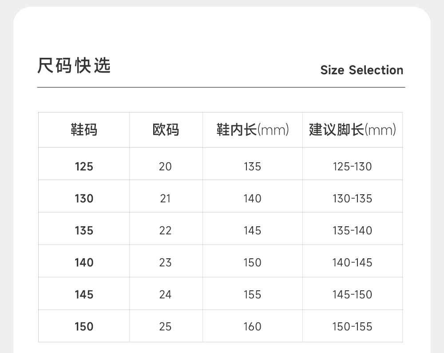
Task: Click foot length range 140-145
Action: click(352, 262)
